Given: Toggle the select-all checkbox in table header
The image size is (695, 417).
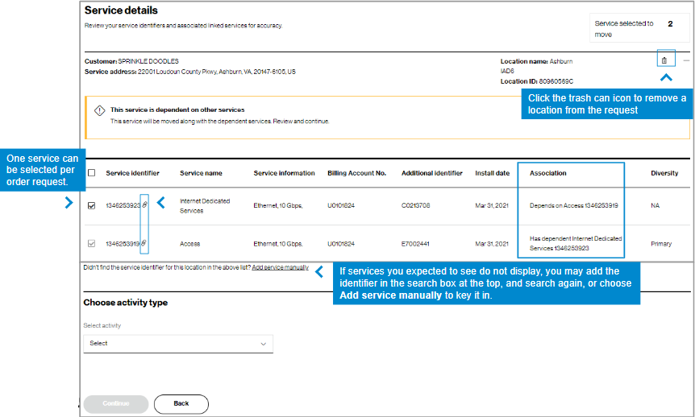Looking at the screenshot, I should pyautogui.click(x=91, y=172).
